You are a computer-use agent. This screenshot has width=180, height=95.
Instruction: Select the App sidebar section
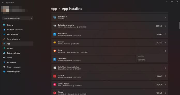(18, 44)
